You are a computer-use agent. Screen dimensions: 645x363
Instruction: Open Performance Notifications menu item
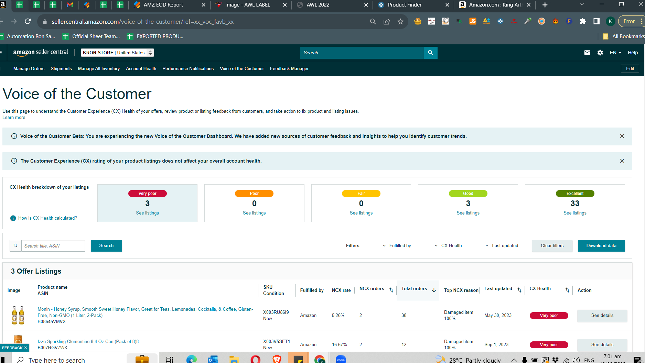(x=188, y=69)
